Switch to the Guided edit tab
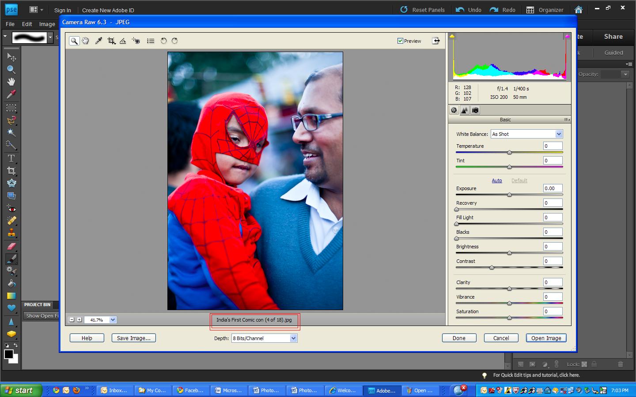Image resolution: width=636 pixels, height=397 pixels. click(x=613, y=52)
